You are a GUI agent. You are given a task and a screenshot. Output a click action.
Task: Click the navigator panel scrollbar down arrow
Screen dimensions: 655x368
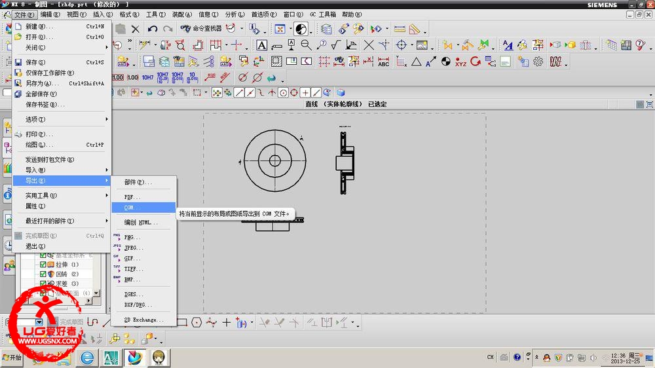[x=97, y=293]
